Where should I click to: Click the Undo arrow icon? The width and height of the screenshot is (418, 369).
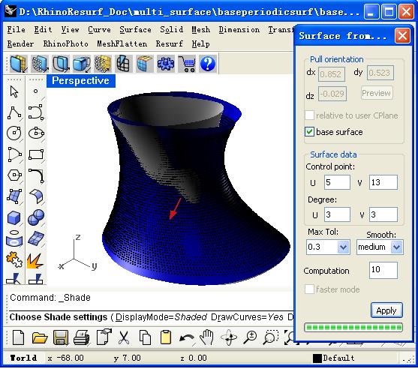click(186, 338)
